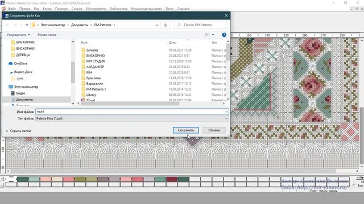Click Документы in address breadcrumb
The image size is (364, 204).
click(80, 25)
